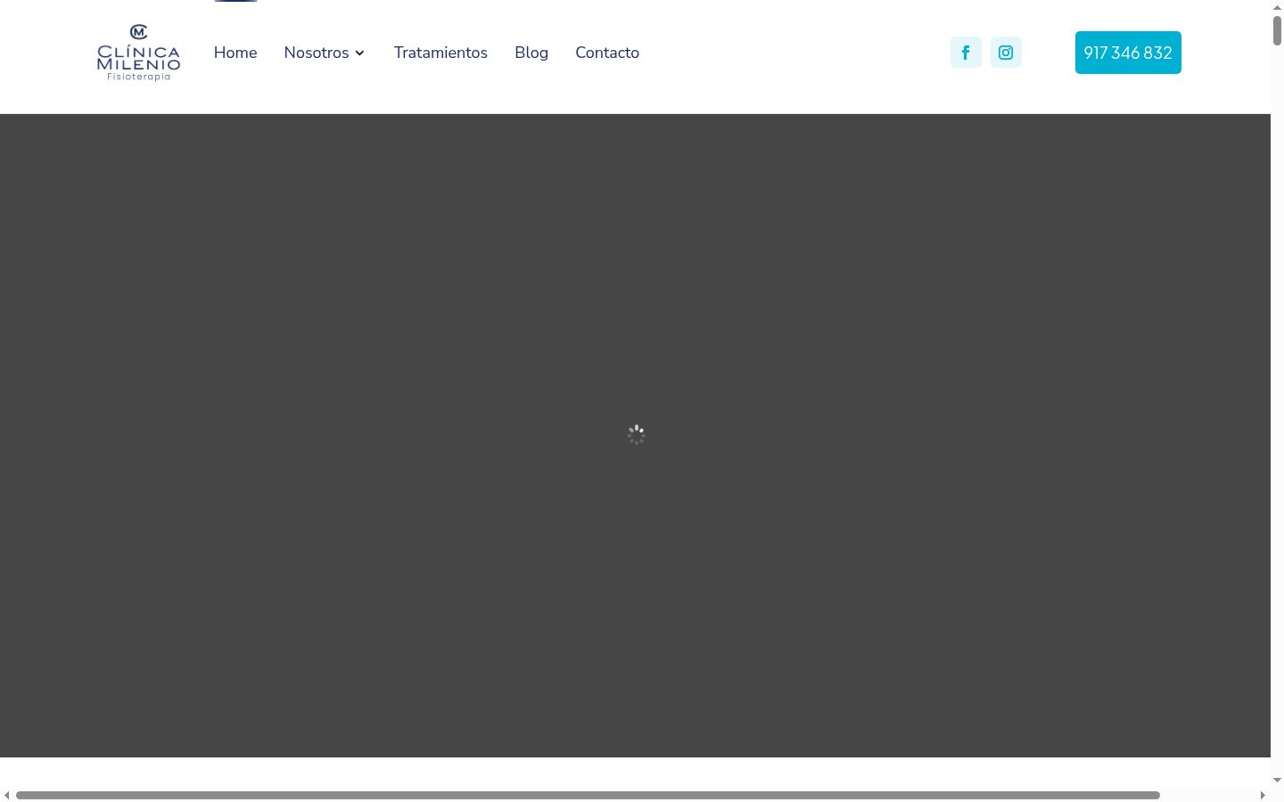The image size is (1284, 802).
Task: Click the scroll up arrow
Action: 1277,6
